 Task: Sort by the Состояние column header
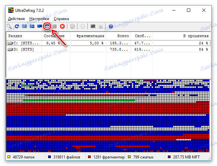[56, 36]
